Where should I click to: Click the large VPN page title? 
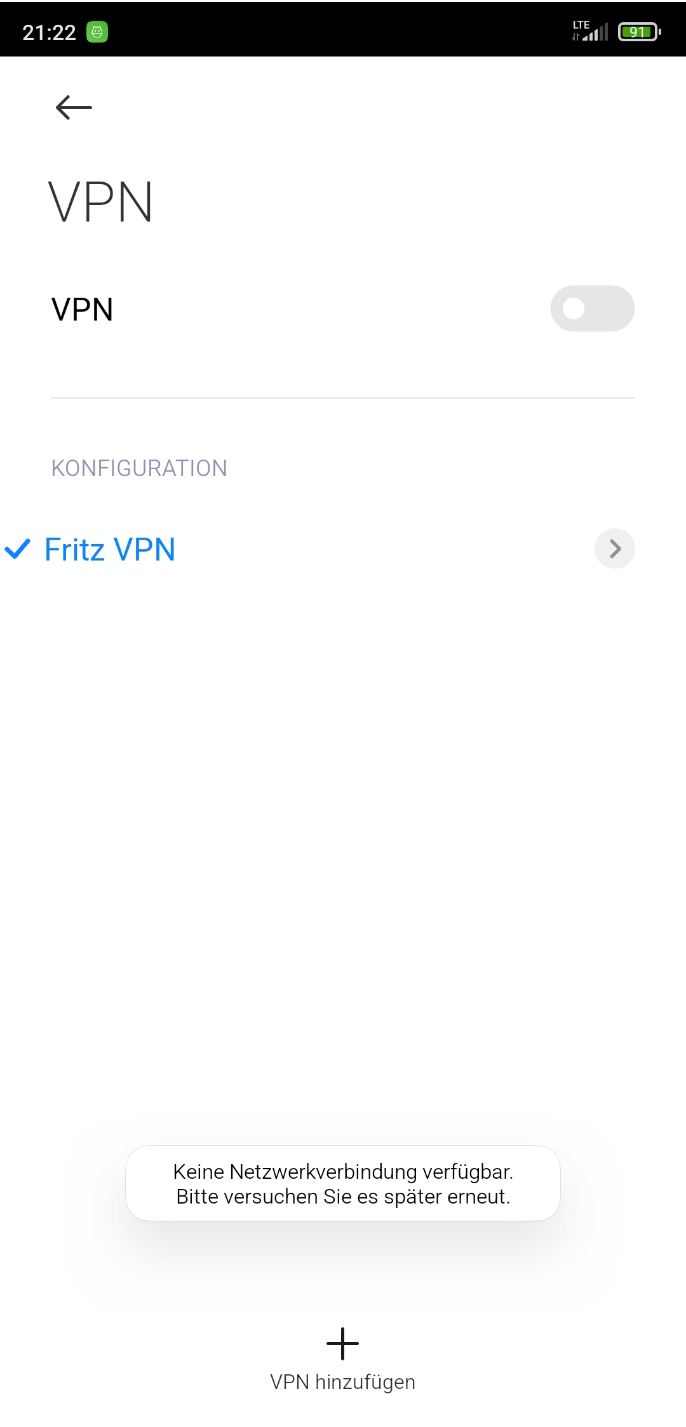[100, 202]
